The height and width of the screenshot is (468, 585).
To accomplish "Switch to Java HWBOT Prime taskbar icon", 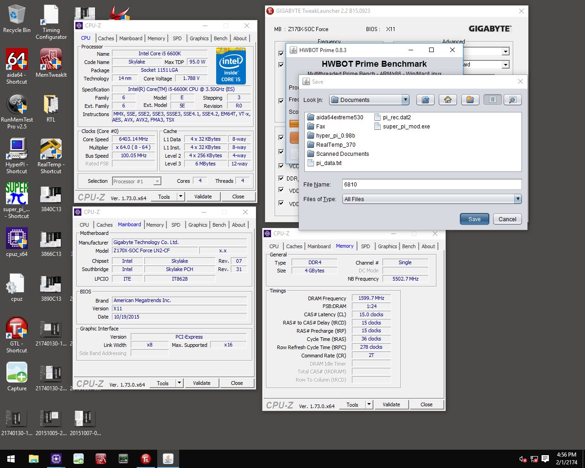I will [x=168, y=459].
